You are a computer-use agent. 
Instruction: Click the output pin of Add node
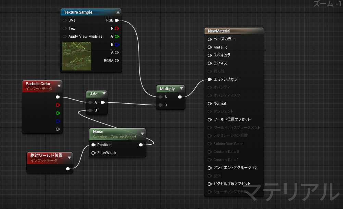[102, 102]
